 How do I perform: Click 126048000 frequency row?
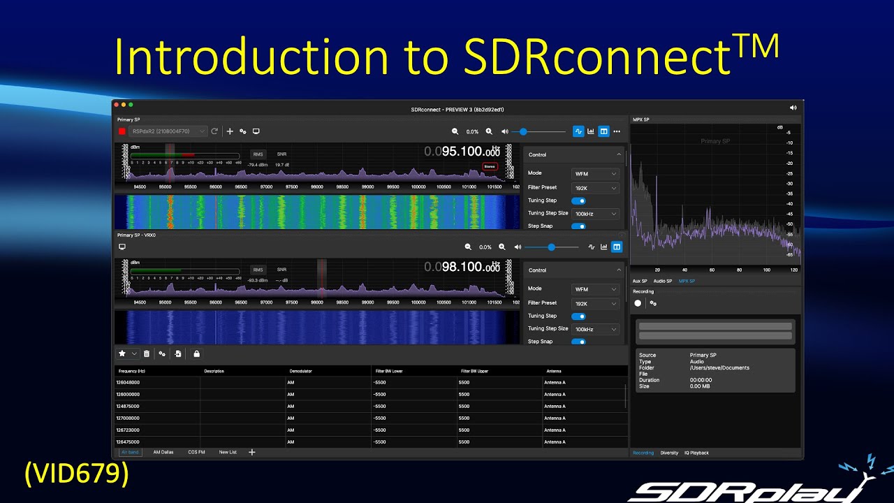click(x=370, y=382)
